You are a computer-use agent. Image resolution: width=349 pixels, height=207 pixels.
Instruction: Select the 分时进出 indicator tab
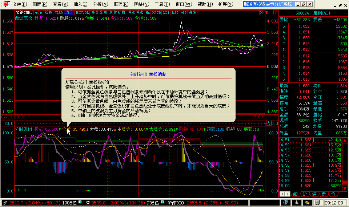tap(189, 13)
